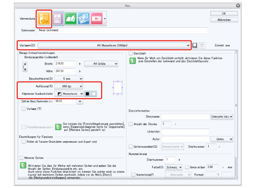Click scrollbar down arrow on right panel
The height and width of the screenshot is (188, 263).
236,178
